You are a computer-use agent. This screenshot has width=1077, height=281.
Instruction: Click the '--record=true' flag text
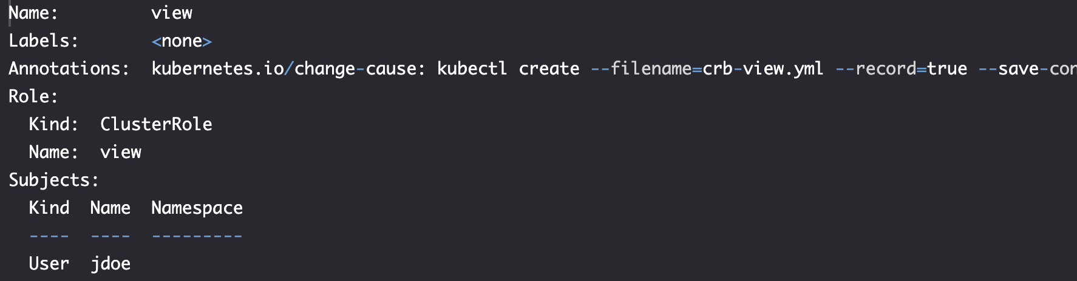tap(902, 68)
